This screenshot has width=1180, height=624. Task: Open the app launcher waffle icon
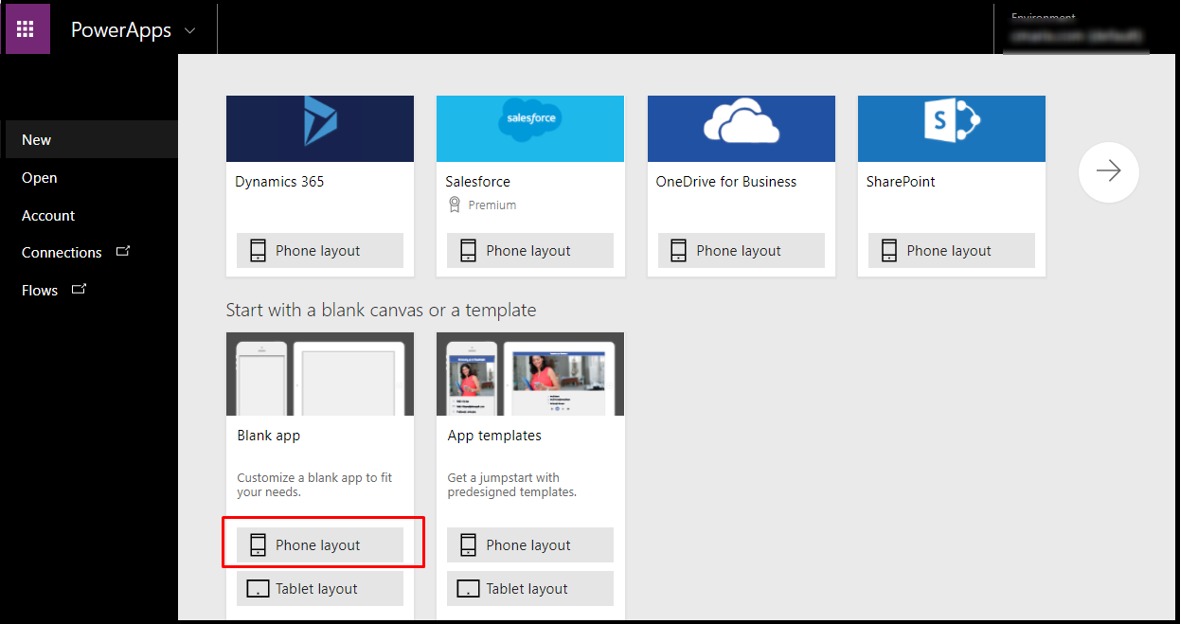coord(27,29)
